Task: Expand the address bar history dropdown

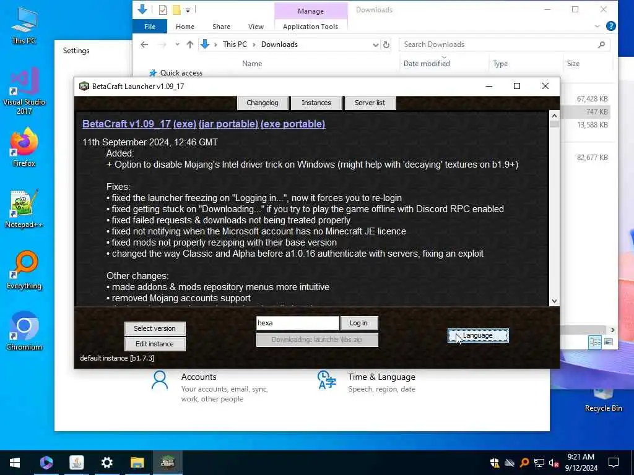Action: (376, 45)
